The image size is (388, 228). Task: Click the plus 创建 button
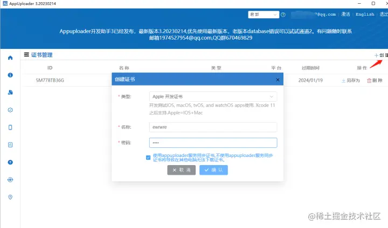381,55
